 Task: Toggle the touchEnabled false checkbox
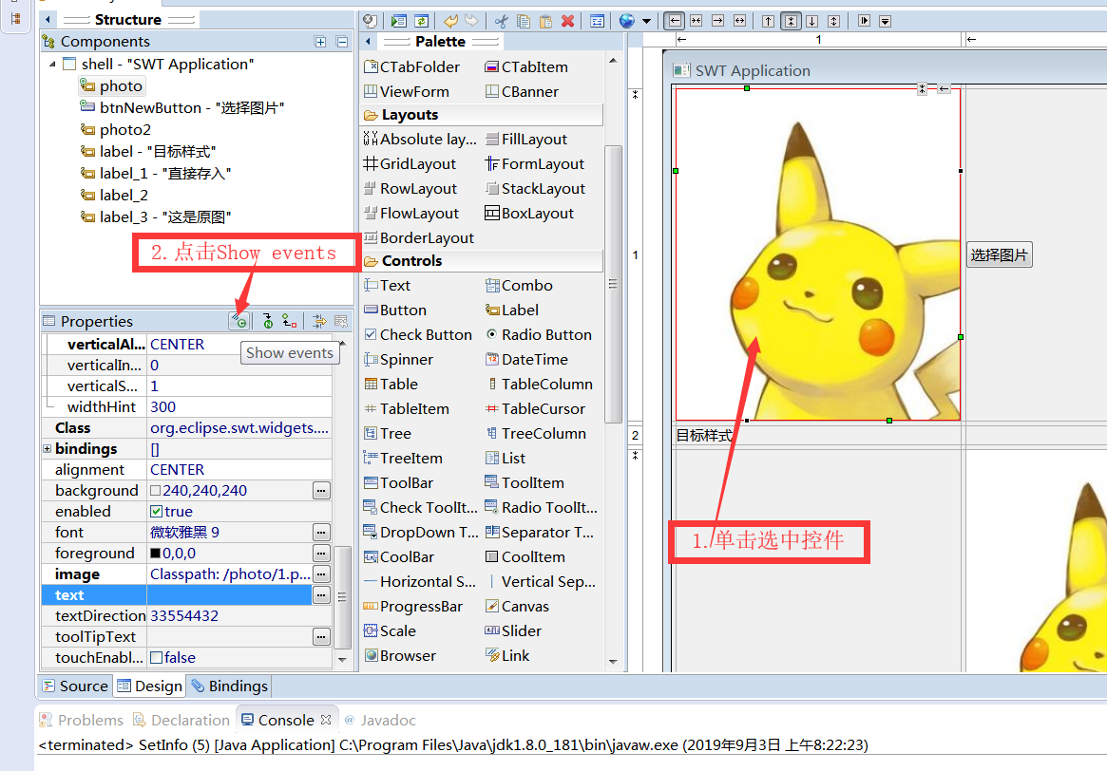click(x=157, y=657)
